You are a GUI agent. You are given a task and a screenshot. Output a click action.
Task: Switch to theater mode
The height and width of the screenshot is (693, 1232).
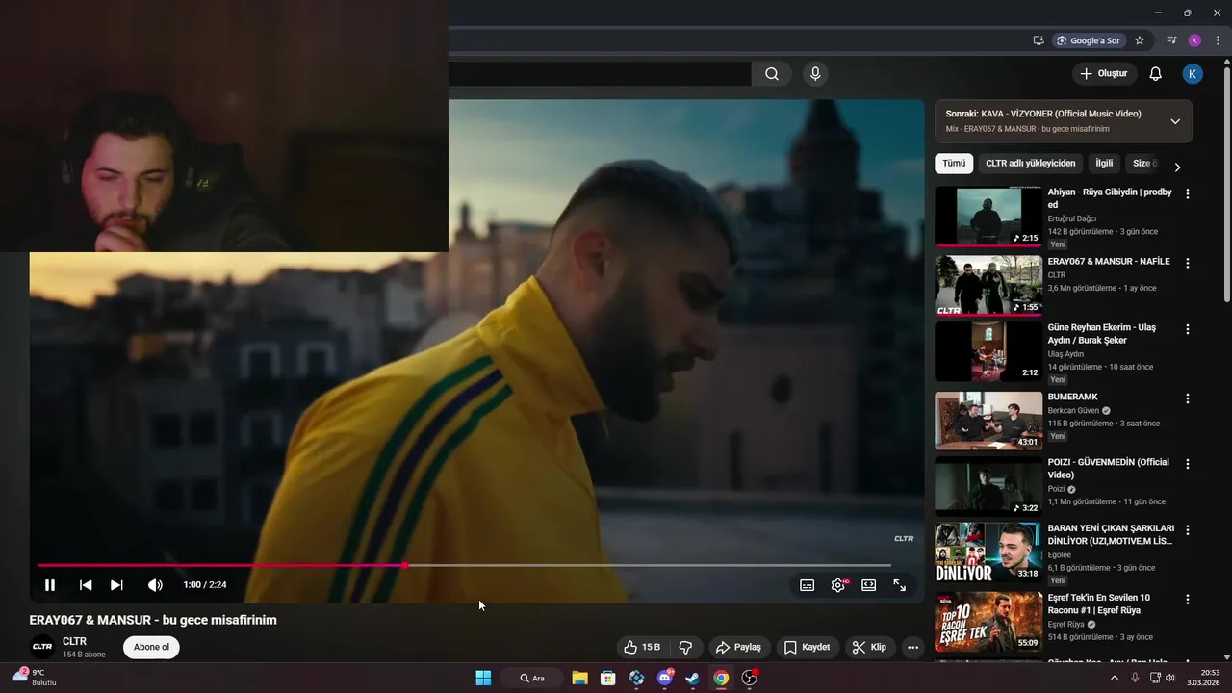868,585
